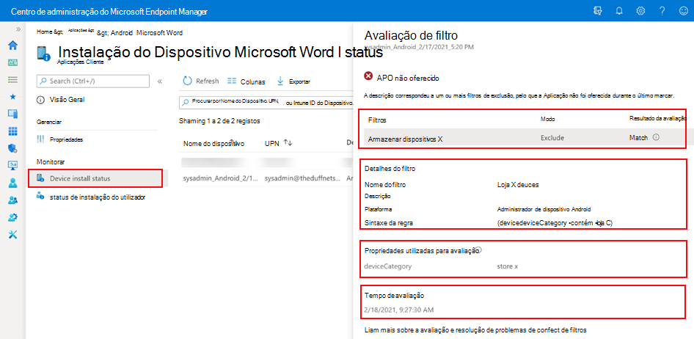Open settings gear in top bar
694x339 pixels.
coord(640,11)
